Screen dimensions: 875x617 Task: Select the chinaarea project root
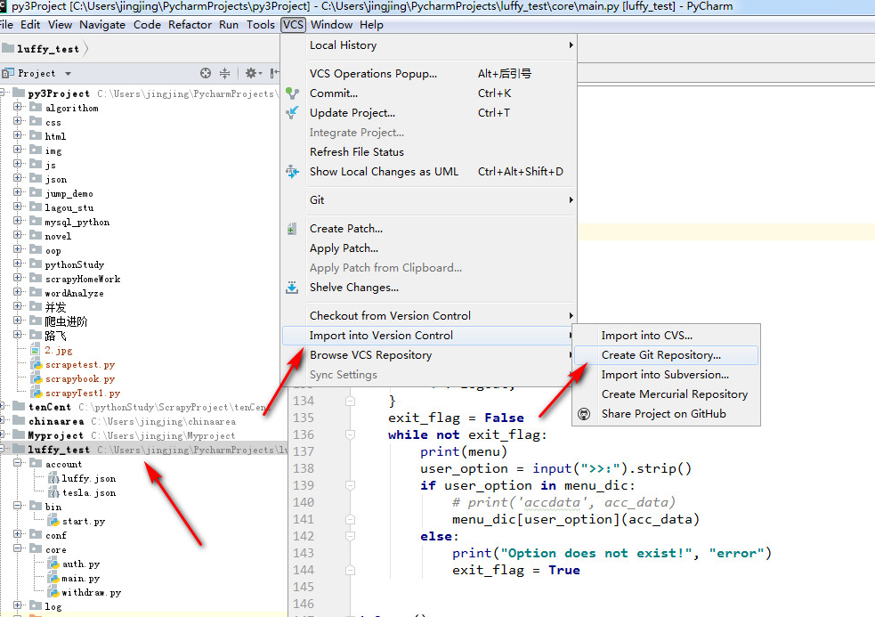(144, 421)
